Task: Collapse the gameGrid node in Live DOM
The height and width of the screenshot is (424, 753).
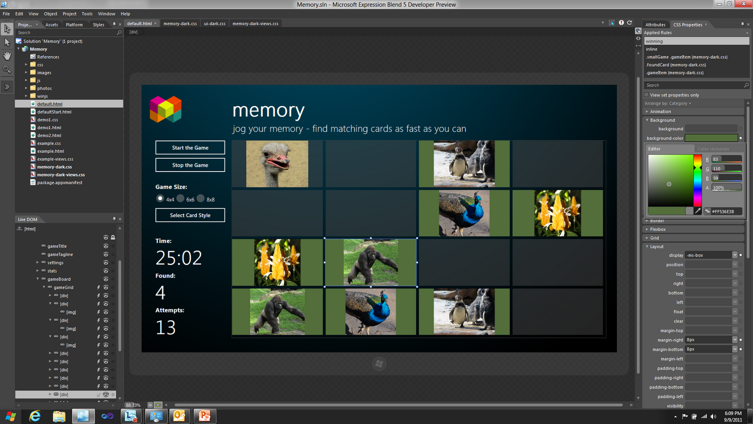Action: pos(44,287)
